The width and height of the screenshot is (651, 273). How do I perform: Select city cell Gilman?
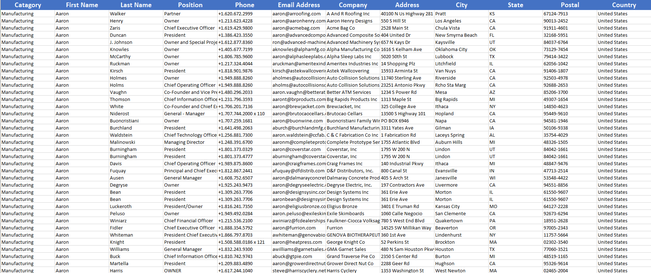click(461, 128)
